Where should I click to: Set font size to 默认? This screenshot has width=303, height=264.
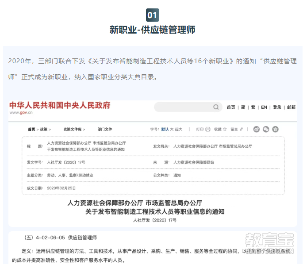[x=165, y=129]
